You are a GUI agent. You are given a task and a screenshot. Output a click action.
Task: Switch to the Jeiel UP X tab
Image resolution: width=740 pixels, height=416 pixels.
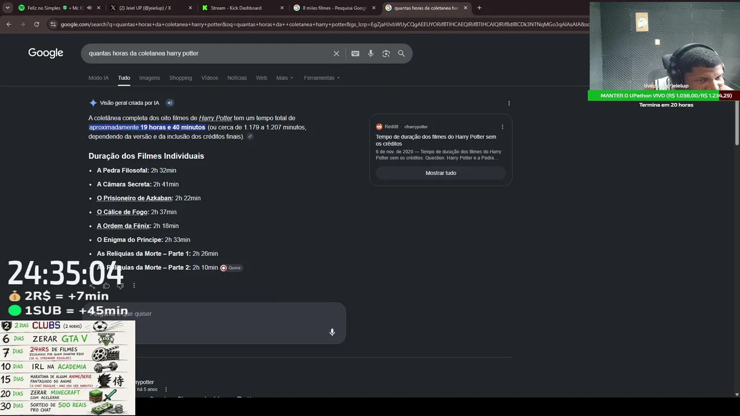click(145, 8)
